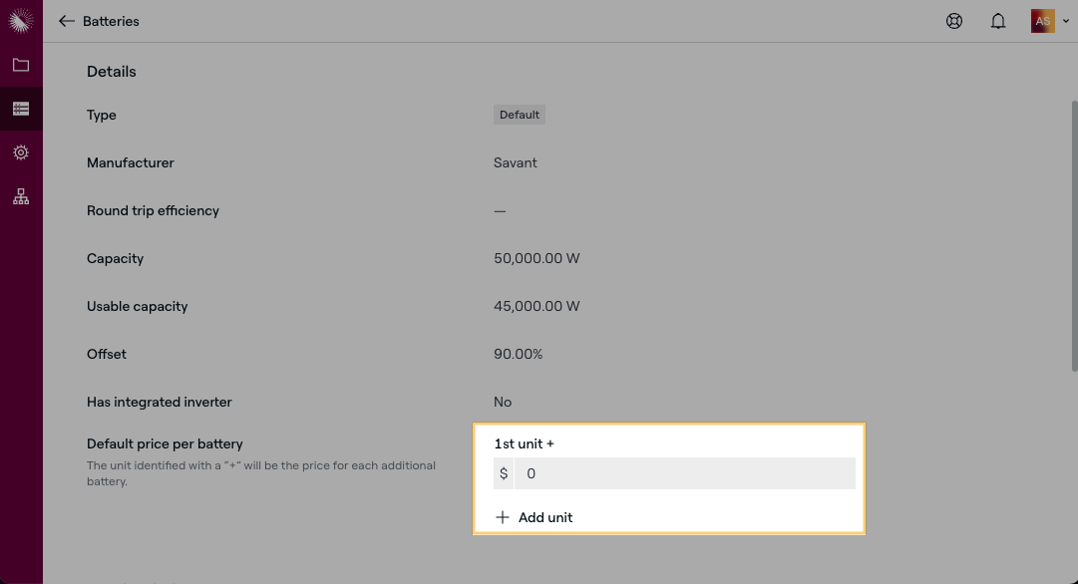Click the Details section heading
The height and width of the screenshot is (584, 1078).
pos(112,72)
